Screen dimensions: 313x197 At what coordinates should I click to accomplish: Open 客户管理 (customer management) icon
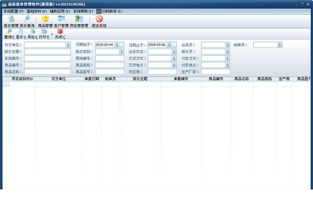coord(61,21)
